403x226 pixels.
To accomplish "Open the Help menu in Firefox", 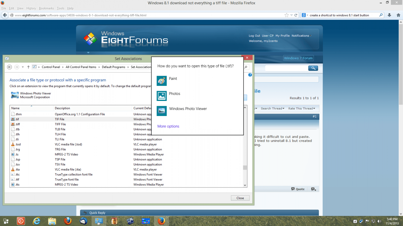I will 70,8.
